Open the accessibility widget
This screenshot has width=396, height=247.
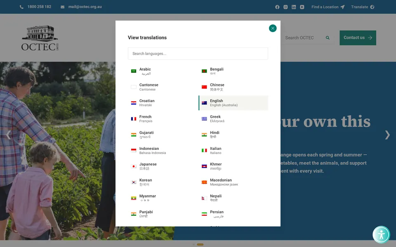(x=381, y=235)
